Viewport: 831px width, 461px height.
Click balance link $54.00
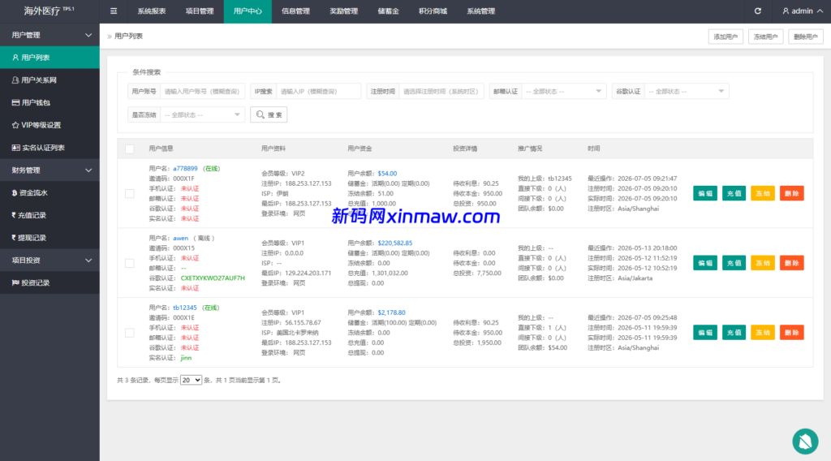click(x=387, y=173)
